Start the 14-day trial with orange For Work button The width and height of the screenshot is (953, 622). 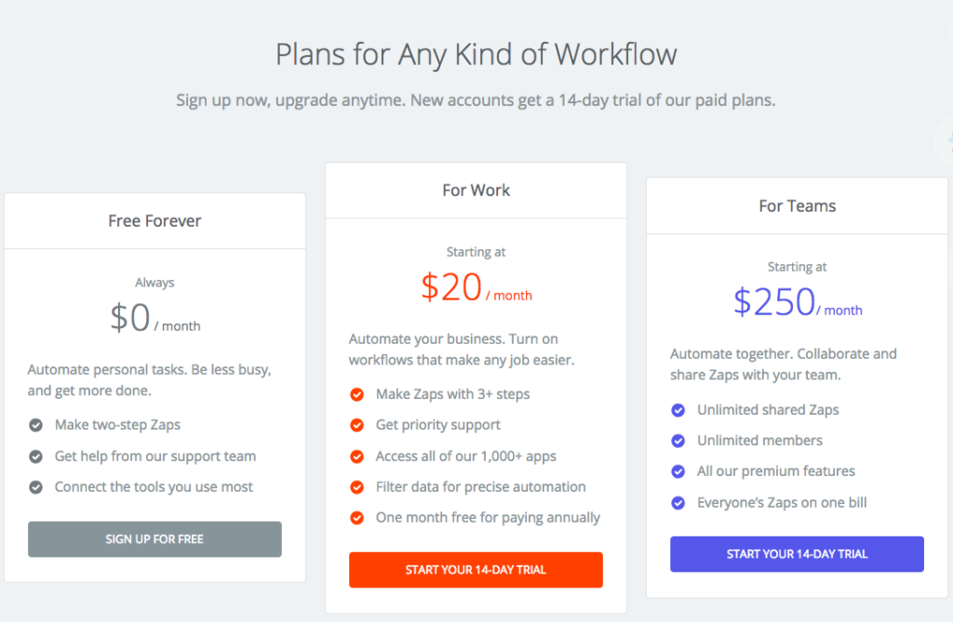pyautogui.click(x=476, y=570)
